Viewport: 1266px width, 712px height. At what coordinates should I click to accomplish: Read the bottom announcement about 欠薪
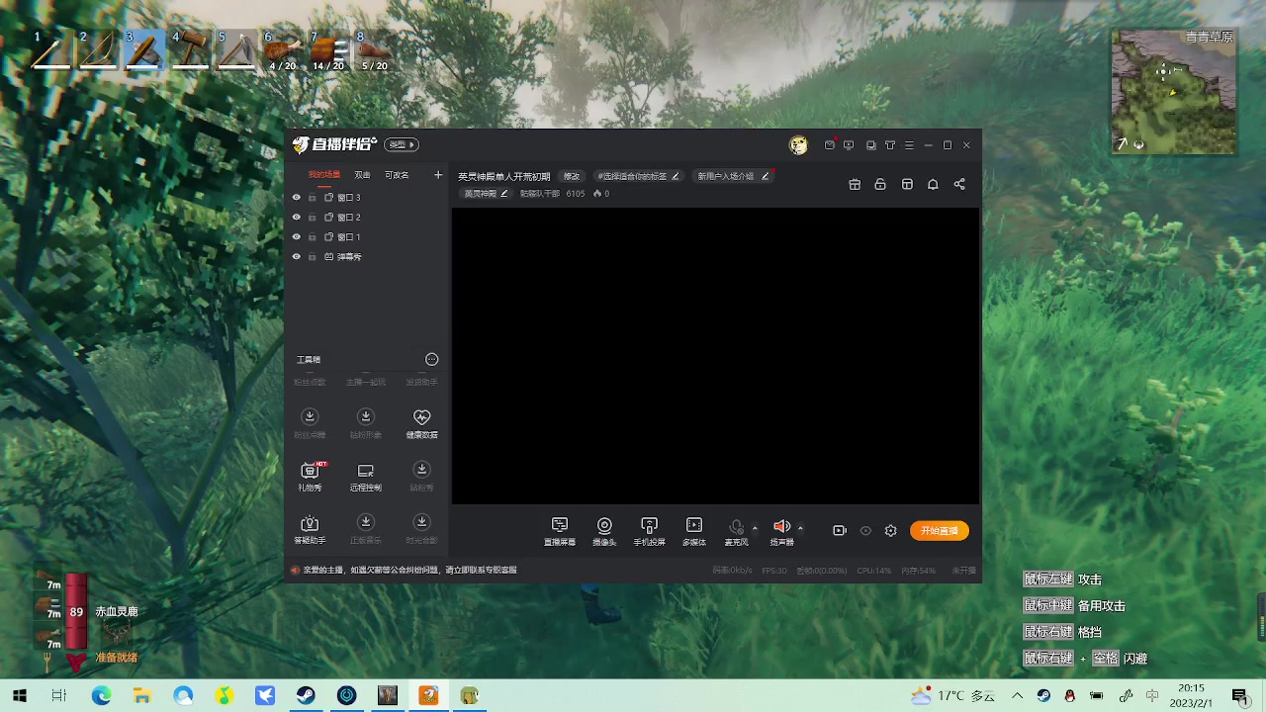pos(409,571)
